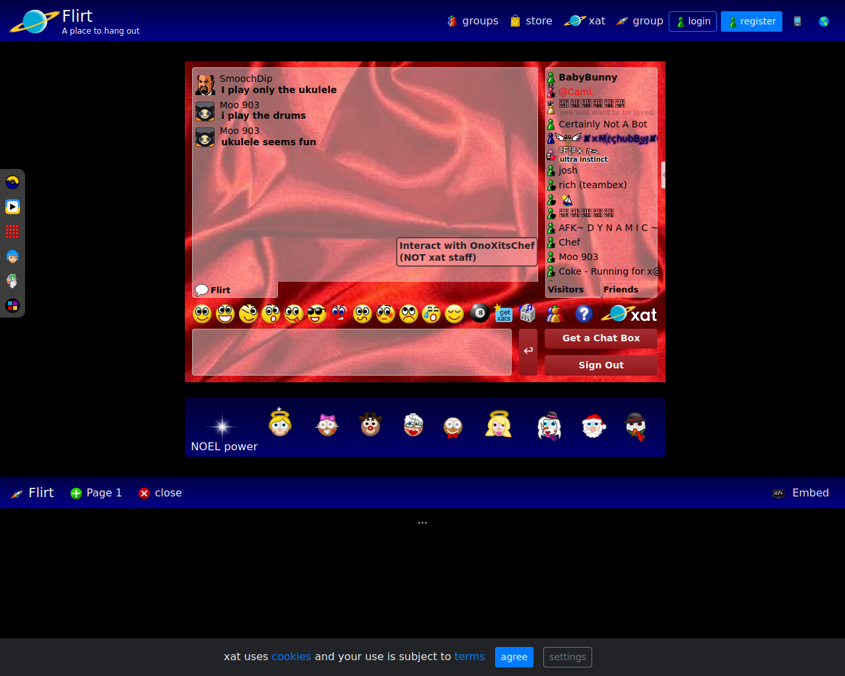Toggle the sound radio icon
Screen dimensions: 845x676
[527, 314]
